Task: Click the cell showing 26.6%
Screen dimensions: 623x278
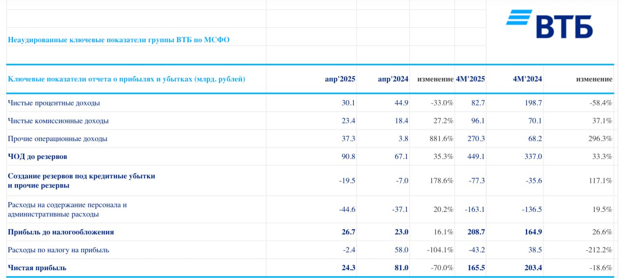Action: [x=602, y=232]
